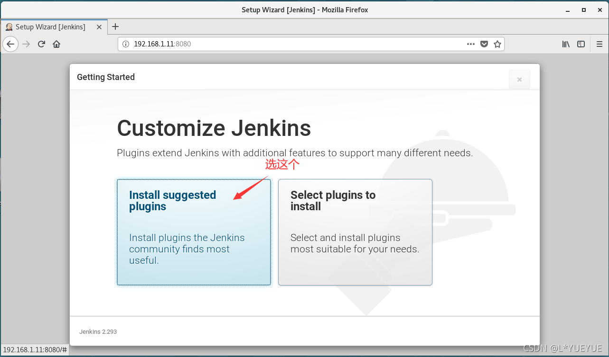
Task: Open the Firefox home page icon
Action: 56,44
